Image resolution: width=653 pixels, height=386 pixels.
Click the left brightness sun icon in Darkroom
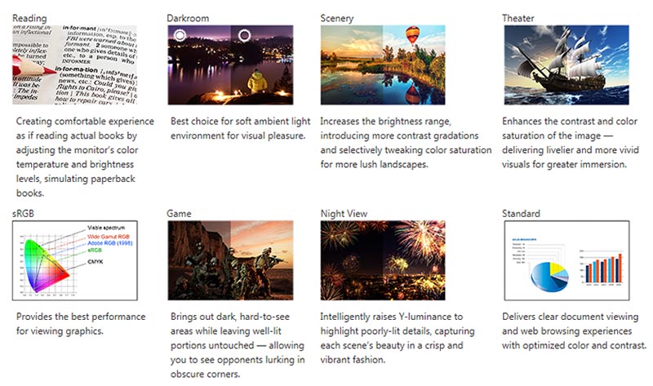tap(180, 35)
